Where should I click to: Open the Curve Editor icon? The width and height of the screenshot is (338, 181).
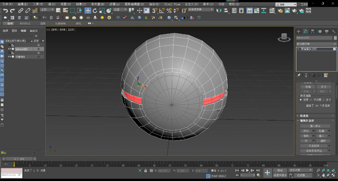tap(257, 11)
